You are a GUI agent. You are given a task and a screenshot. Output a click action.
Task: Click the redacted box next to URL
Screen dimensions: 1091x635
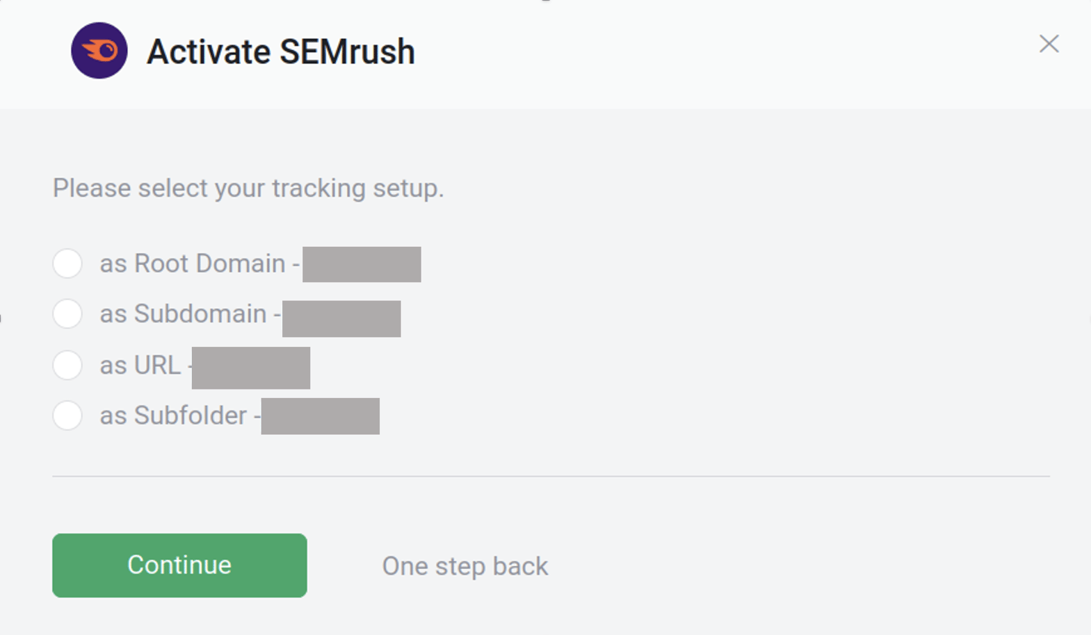pyautogui.click(x=250, y=368)
